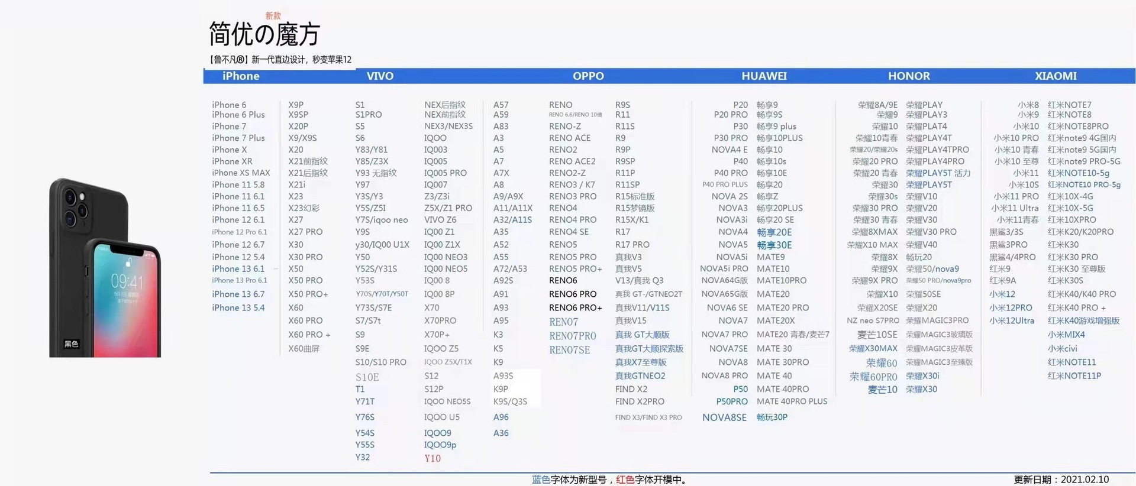The image size is (1136, 486).
Task: Choose the "iPhone 13 6.7" entry
Action: [x=238, y=294]
